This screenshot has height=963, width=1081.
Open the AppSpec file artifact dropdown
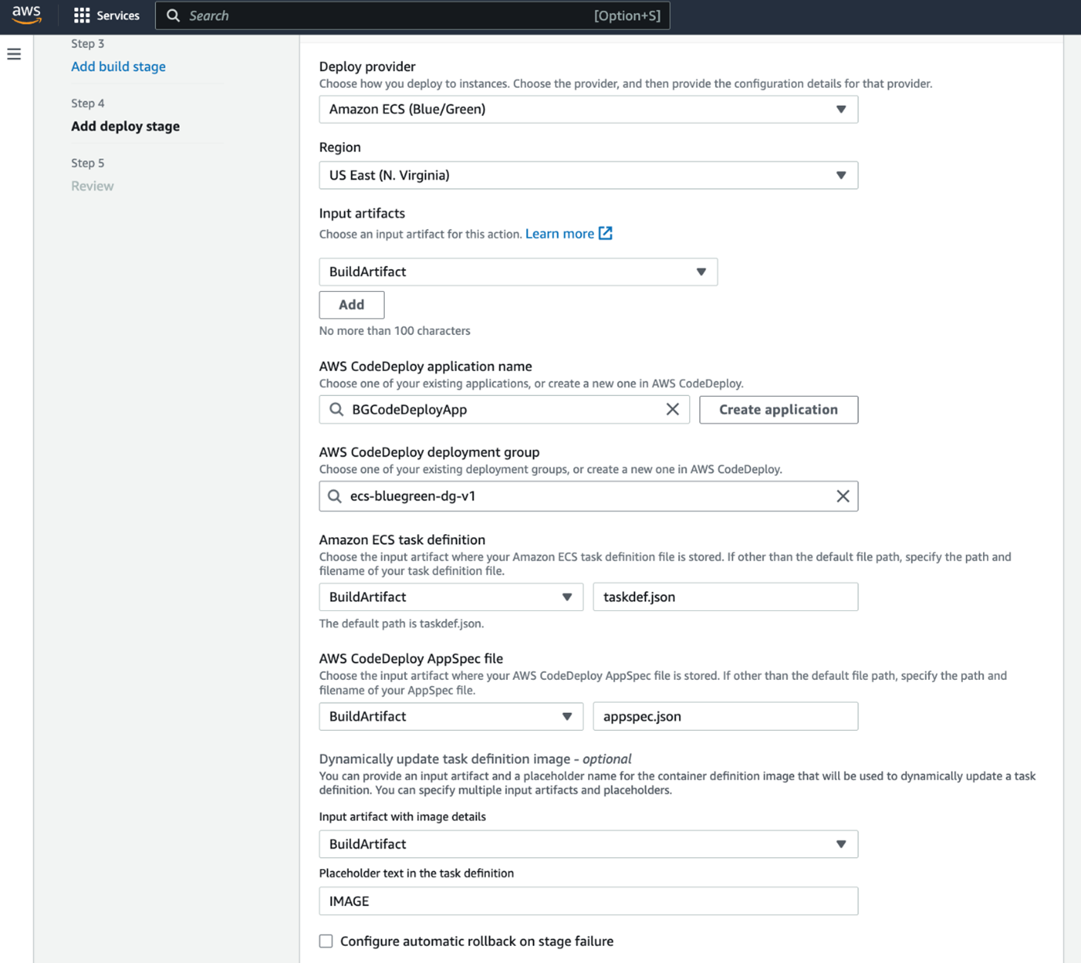pos(451,716)
